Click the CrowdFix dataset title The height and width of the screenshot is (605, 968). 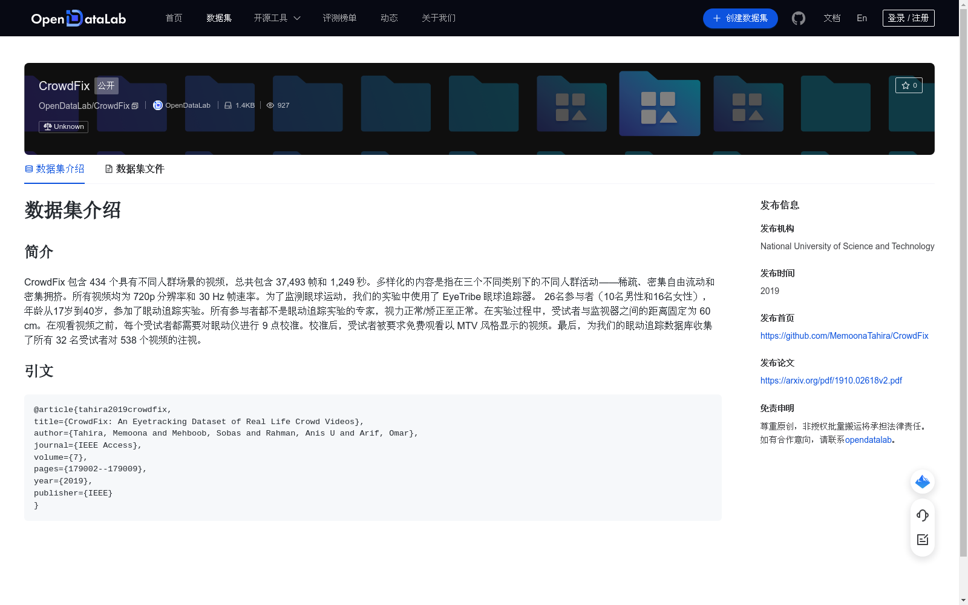click(x=64, y=86)
